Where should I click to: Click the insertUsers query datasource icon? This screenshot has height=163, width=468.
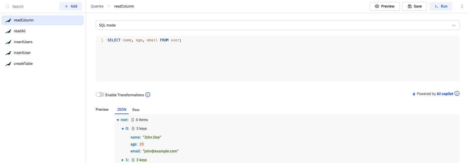click(x=8, y=42)
